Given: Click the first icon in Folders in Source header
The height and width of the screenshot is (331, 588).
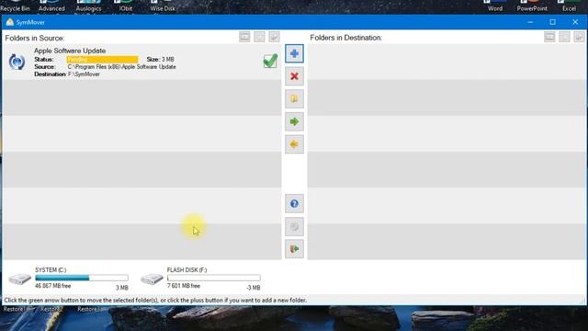Looking at the screenshot, I should point(244,37).
